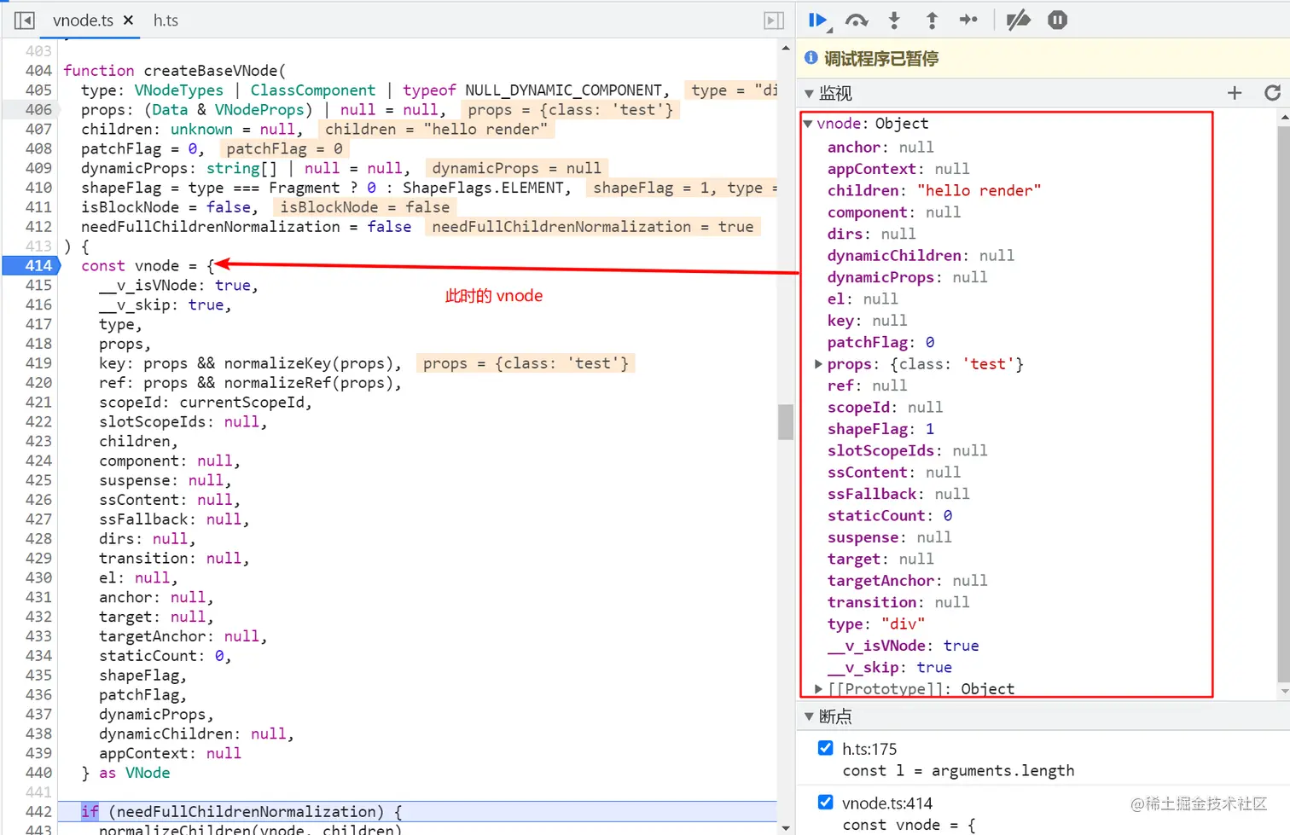Close the vnode.ts tab
This screenshot has width=1290, height=835.
tap(128, 20)
